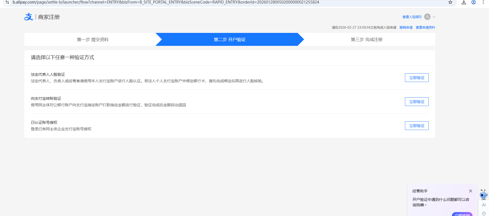View site information icon in address bar

tap(7, 2)
